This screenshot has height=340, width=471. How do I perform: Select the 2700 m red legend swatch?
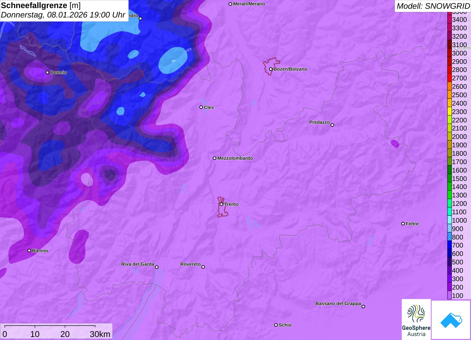[449, 78]
